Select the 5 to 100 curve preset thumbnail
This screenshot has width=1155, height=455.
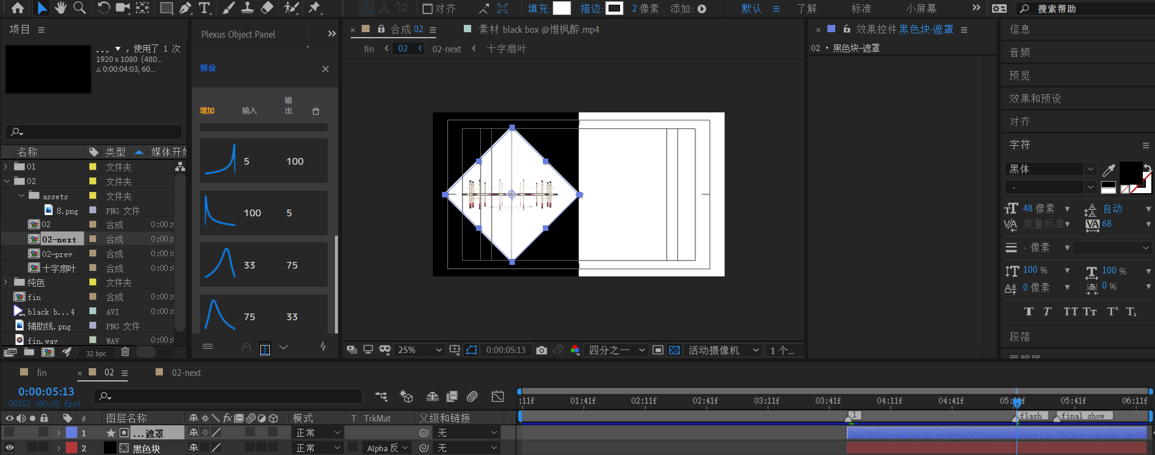click(220, 160)
